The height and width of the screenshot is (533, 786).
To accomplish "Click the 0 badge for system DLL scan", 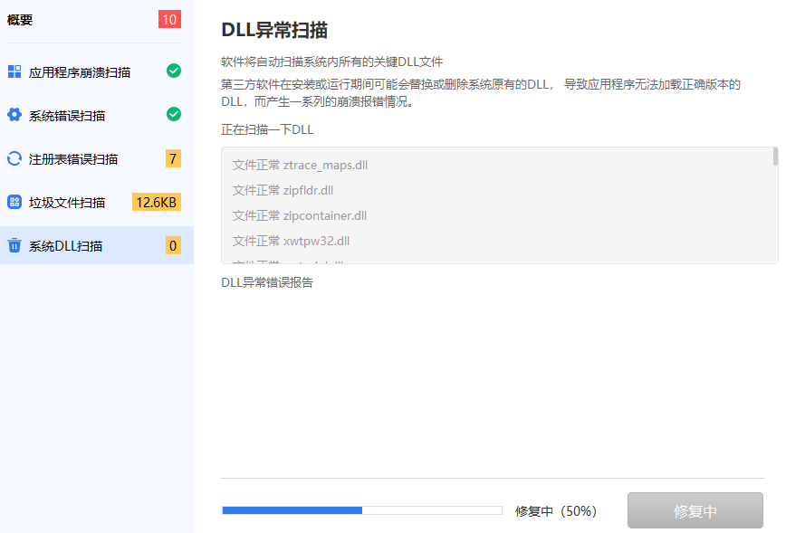I will point(173,245).
